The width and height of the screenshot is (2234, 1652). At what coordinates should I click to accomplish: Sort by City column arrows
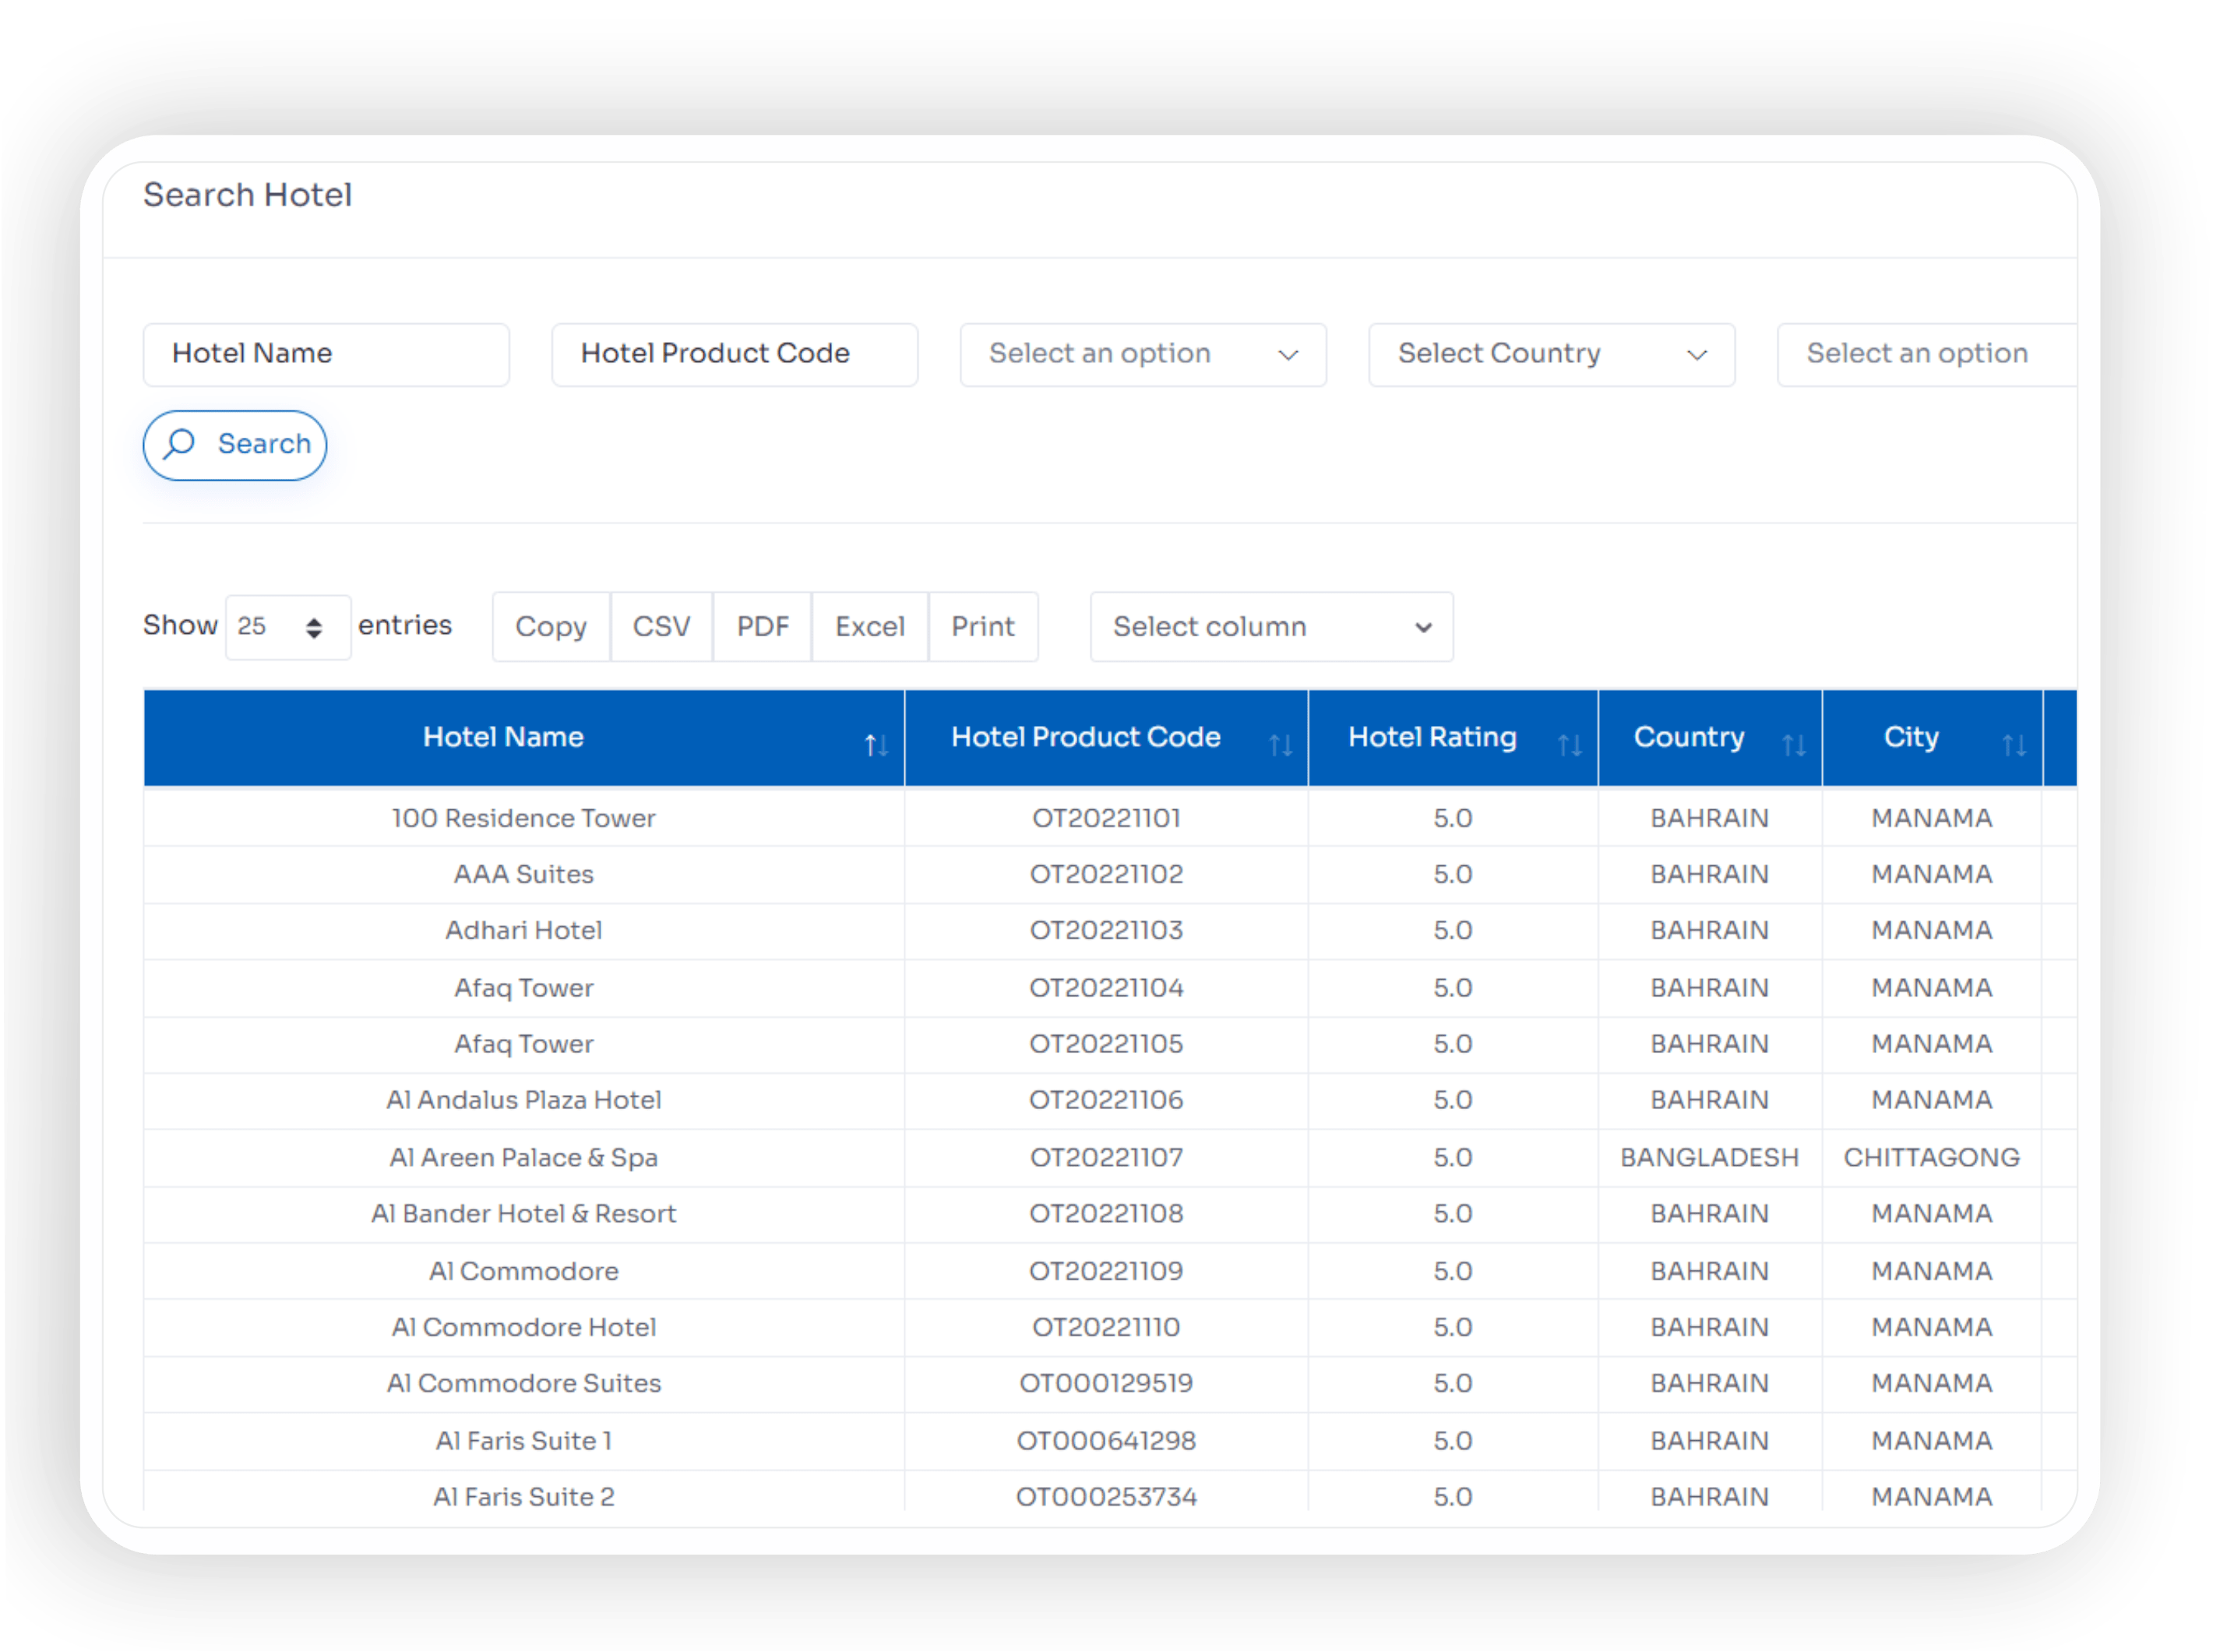2016,746
